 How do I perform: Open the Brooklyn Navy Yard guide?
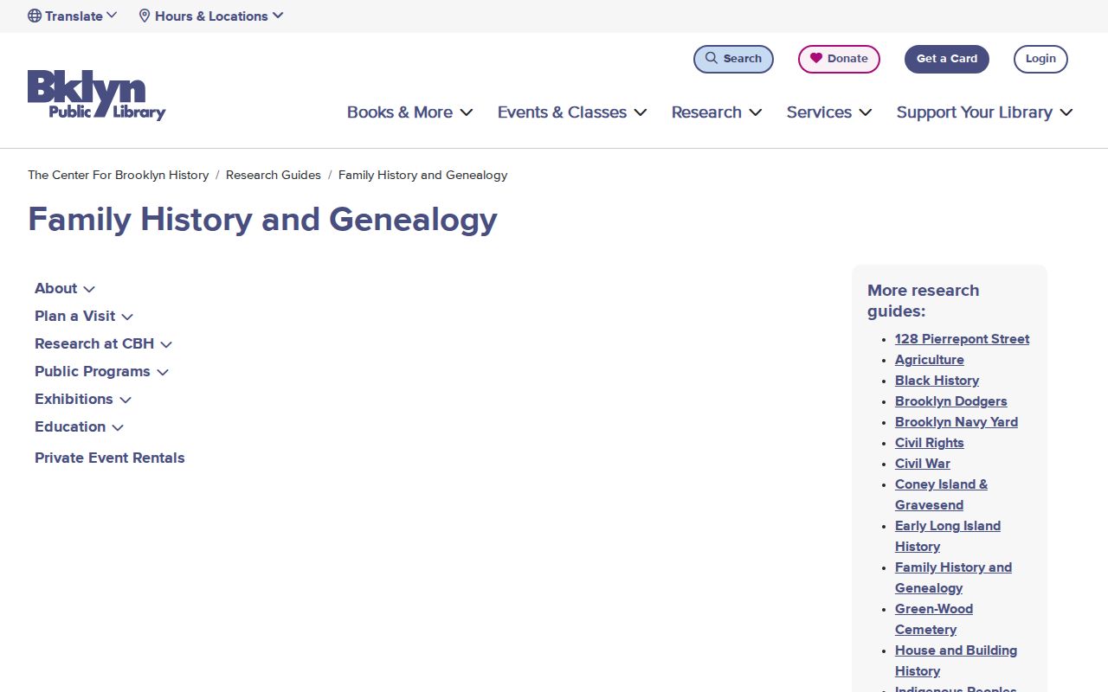coord(957,422)
